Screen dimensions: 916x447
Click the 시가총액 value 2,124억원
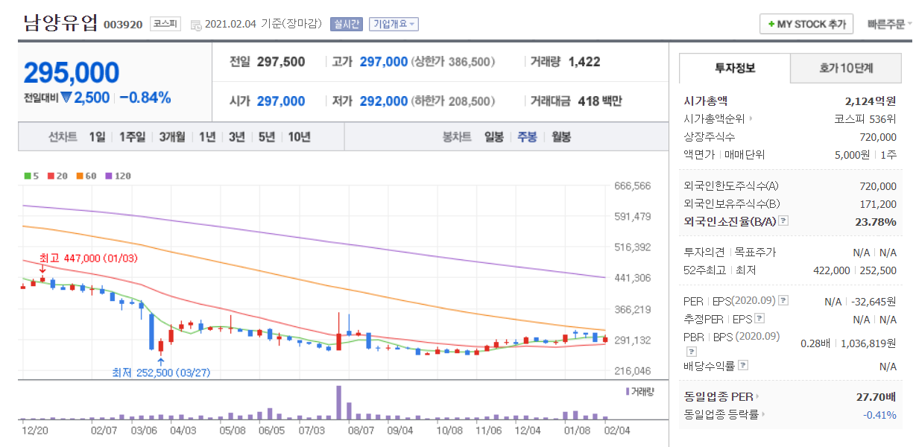[870, 101]
